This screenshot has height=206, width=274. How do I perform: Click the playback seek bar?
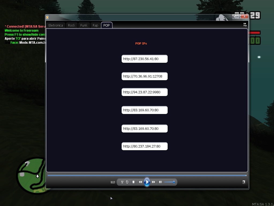147,175
